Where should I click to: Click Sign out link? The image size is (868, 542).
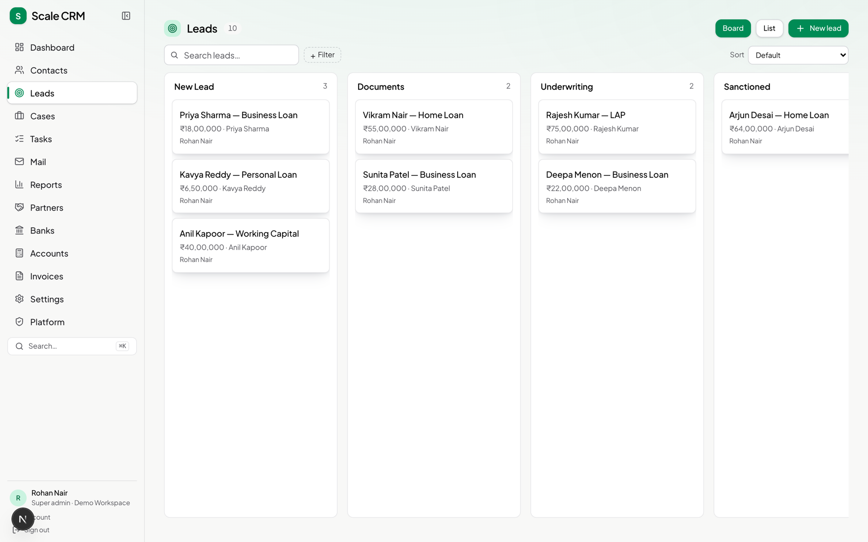[x=36, y=530]
